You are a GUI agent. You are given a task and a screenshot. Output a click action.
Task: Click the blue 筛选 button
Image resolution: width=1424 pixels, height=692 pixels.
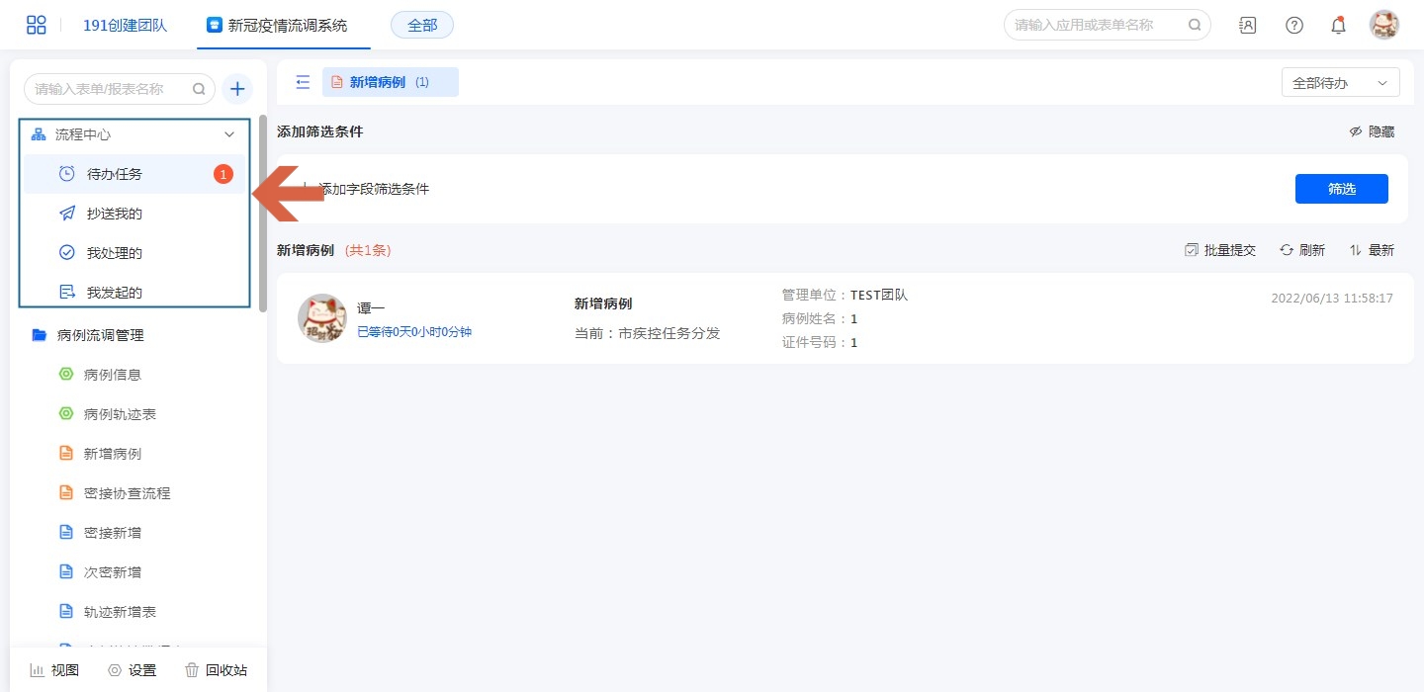[x=1341, y=189]
